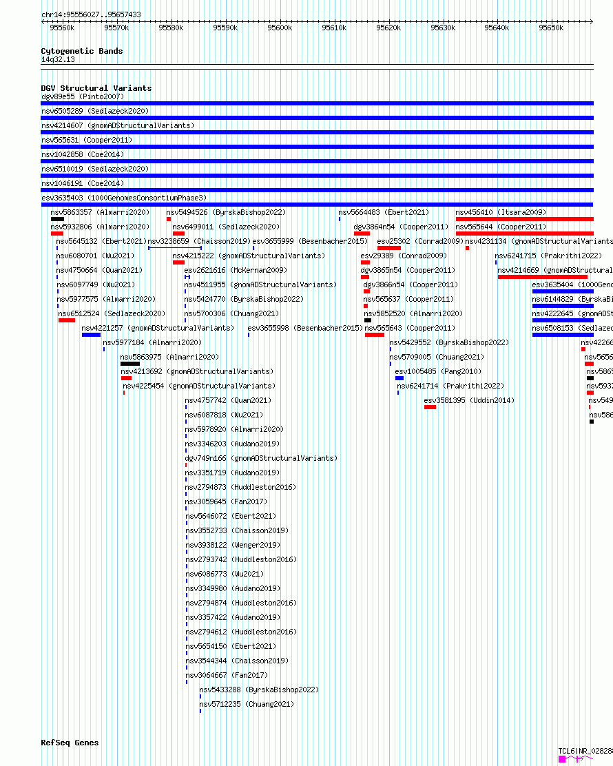The height and width of the screenshot is (766, 613).
Task: Open esv3655999 (Besenbacher2015) entry
Action: [310, 241]
